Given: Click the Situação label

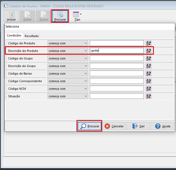Looking at the screenshot, I should pos(14,96).
